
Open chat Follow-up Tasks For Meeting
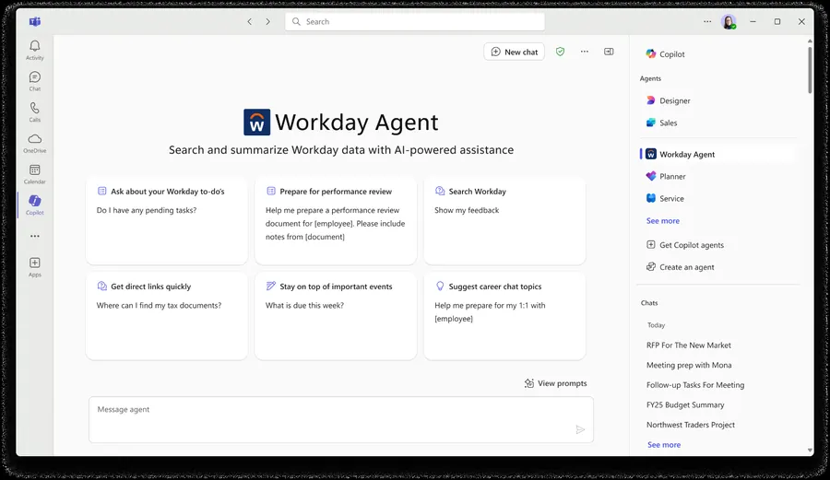click(695, 385)
